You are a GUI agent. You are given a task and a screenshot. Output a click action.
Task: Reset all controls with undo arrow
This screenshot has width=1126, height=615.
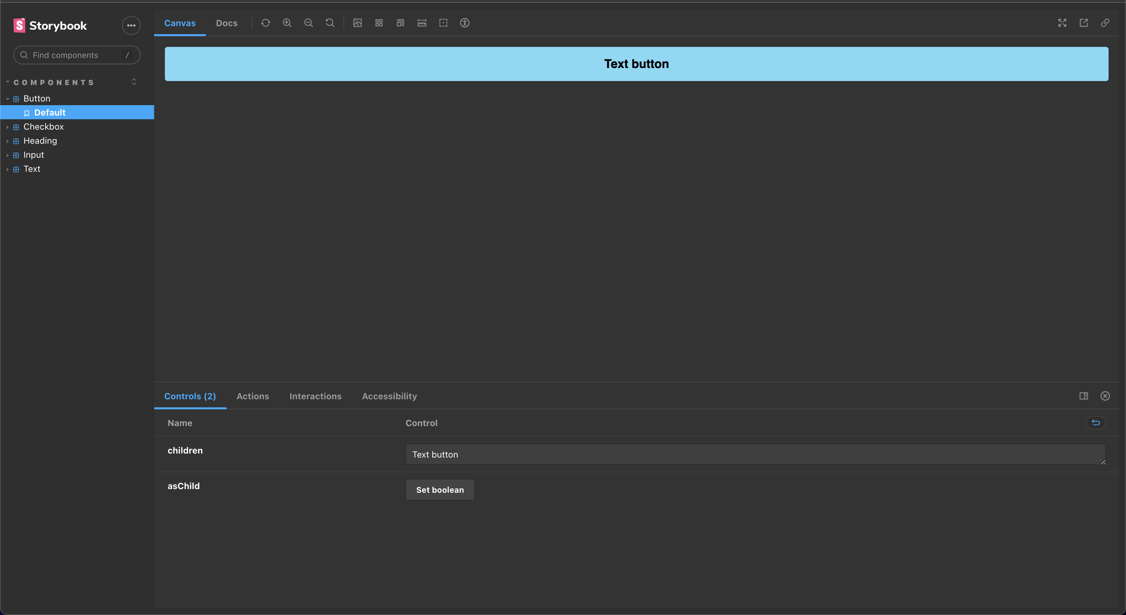(1096, 423)
